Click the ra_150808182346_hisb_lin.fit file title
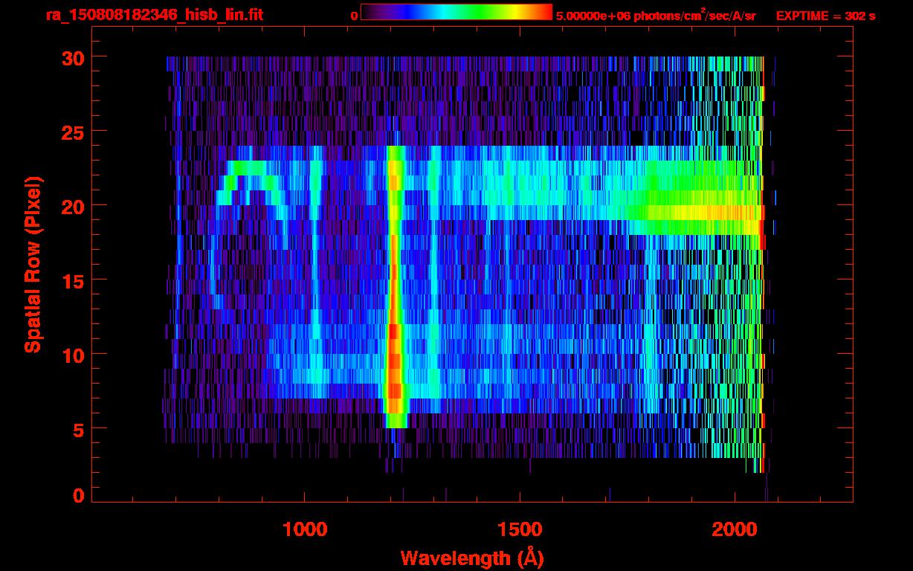This screenshot has width=913, height=571. tap(154, 15)
